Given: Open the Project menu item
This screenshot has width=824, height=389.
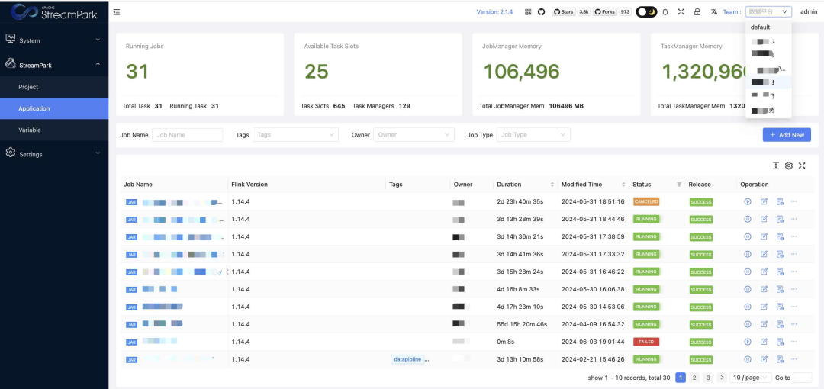Looking at the screenshot, I should pos(29,87).
